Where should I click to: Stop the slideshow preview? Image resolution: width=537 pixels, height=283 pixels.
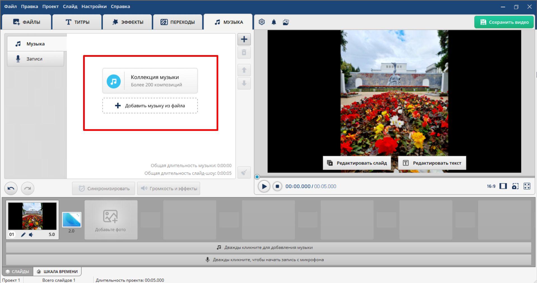pos(277,186)
